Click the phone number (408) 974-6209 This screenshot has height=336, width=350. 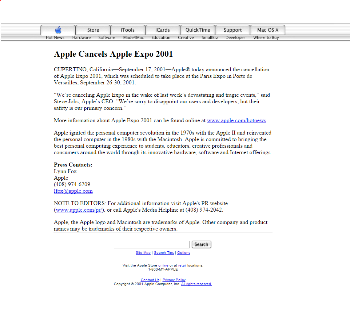pyautogui.click(x=72, y=184)
